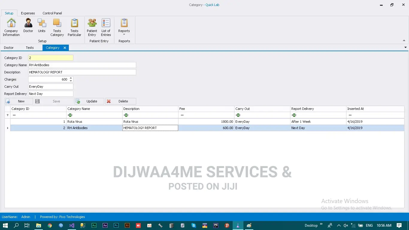Collapse the ribbon with the arrow
Image resolution: width=409 pixels, height=230 pixels.
click(404, 40)
